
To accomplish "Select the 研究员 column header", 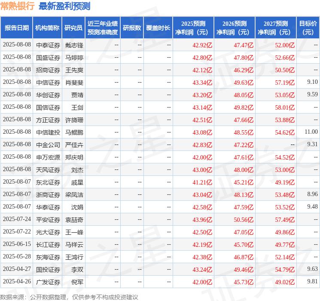I will pos(73,28).
